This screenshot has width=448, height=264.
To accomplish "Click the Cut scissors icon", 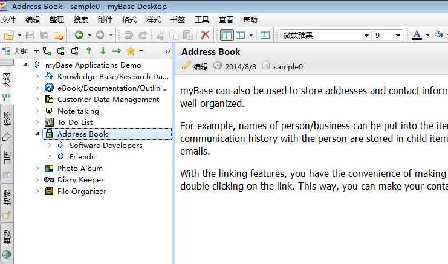I will coord(160,35).
